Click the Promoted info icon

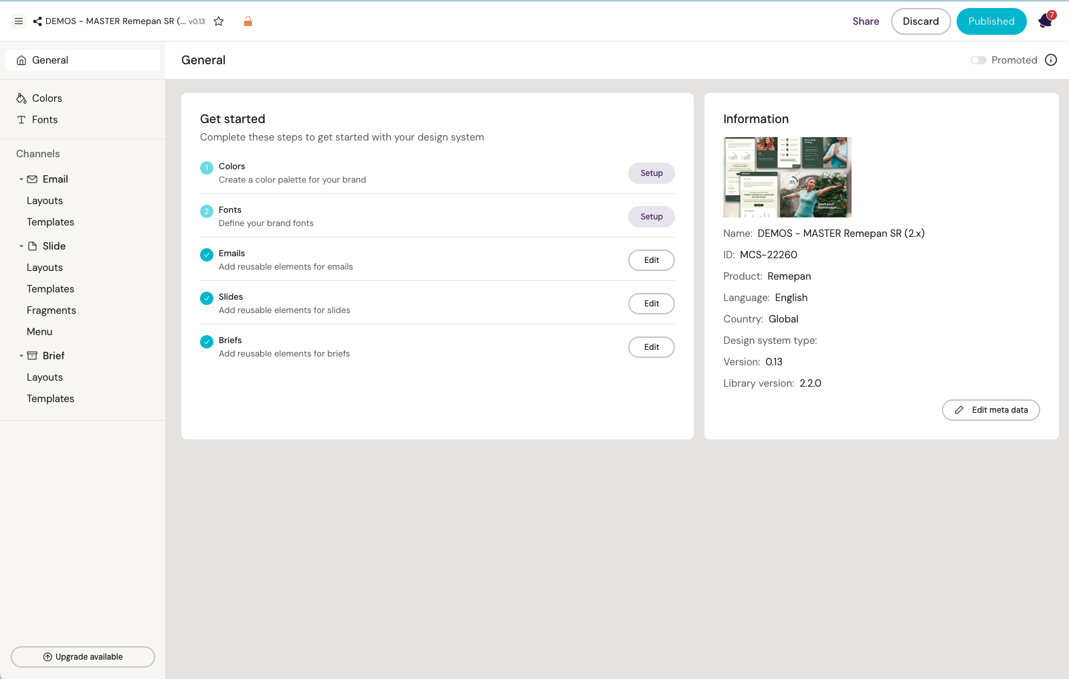click(x=1051, y=60)
